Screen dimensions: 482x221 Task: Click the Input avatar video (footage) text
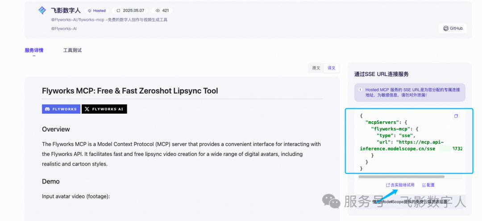tap(76, 196)
